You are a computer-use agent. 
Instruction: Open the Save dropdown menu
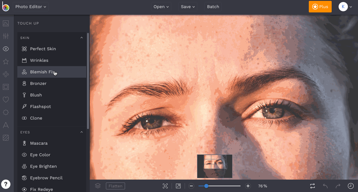click(188, 7)
